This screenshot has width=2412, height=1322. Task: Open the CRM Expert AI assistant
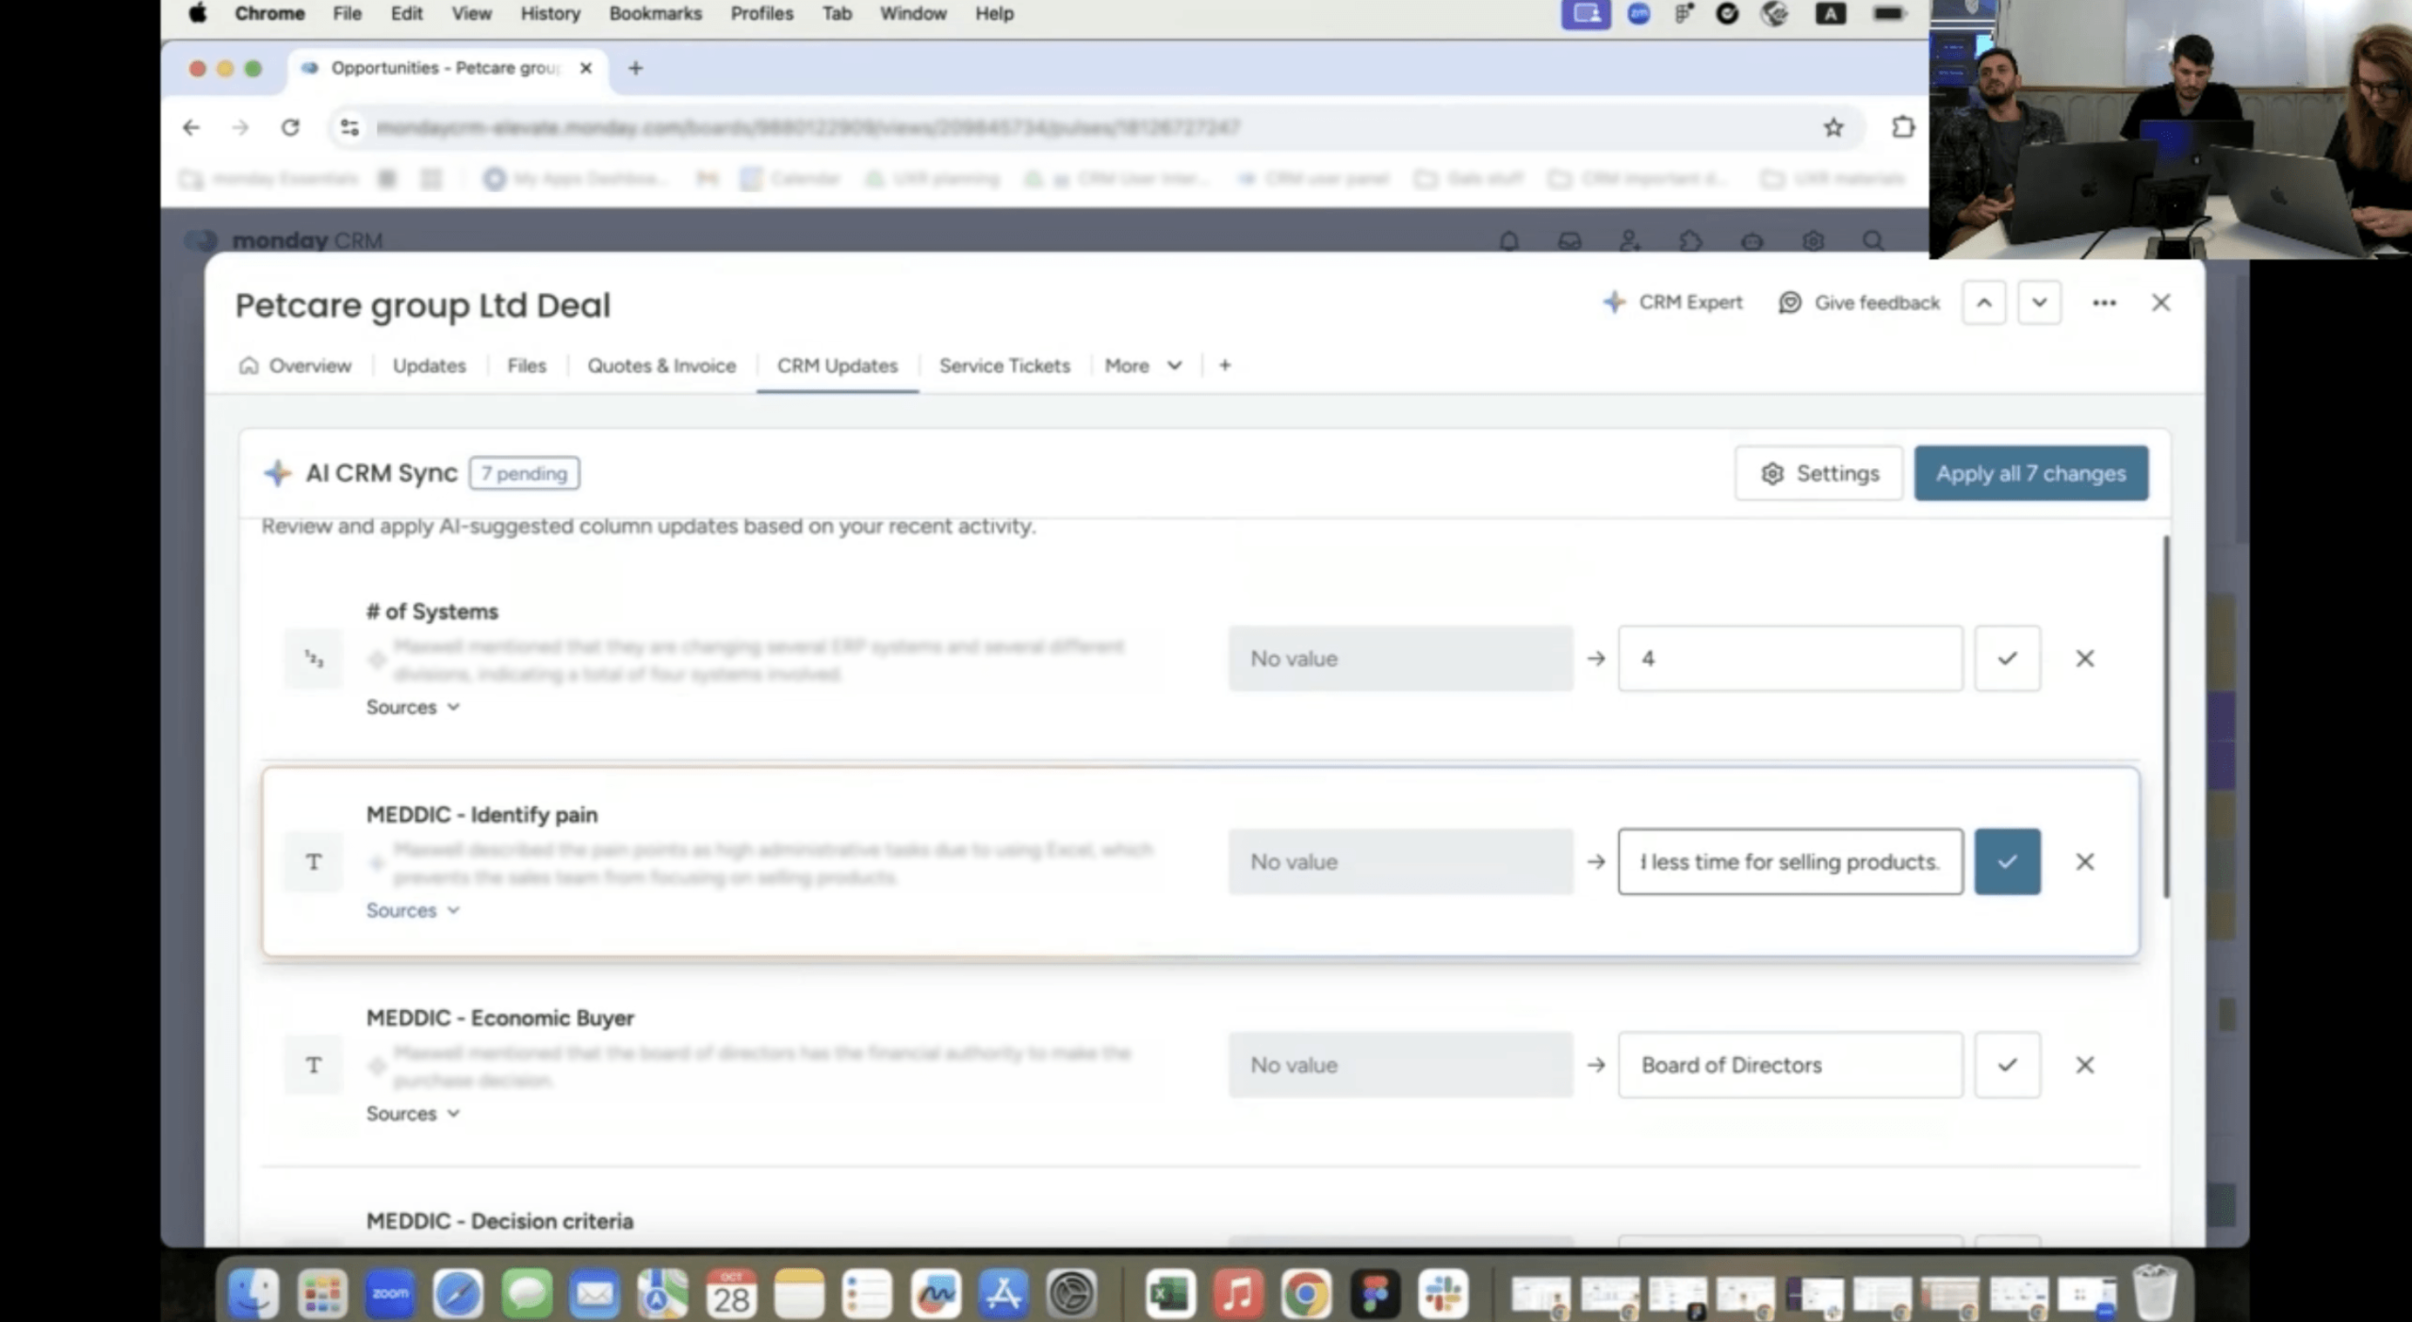pos(1672,302)
